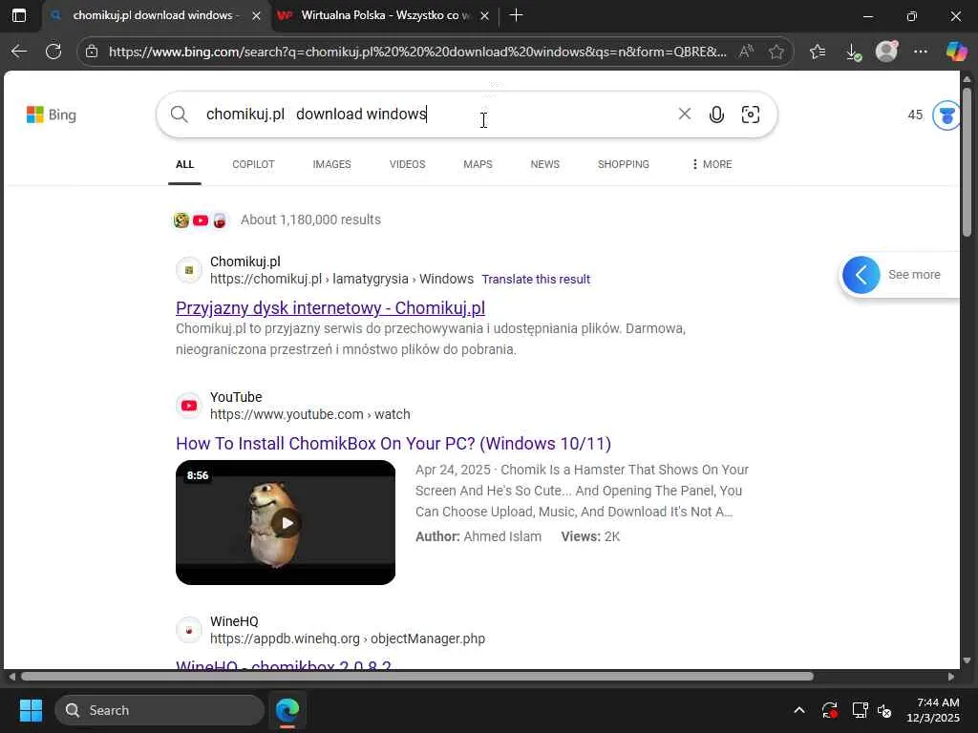Click the appdb.winehq.org objectManager.php URL

(348, 639)
